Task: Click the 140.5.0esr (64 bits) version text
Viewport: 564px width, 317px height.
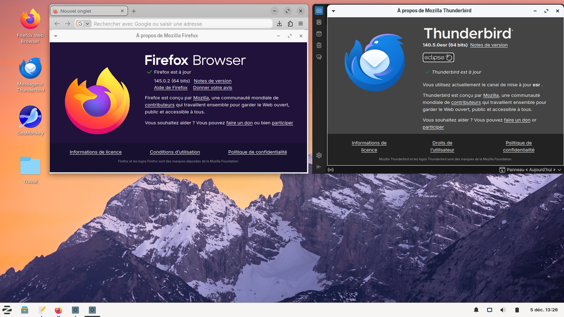Action: (x=445, y=45)
